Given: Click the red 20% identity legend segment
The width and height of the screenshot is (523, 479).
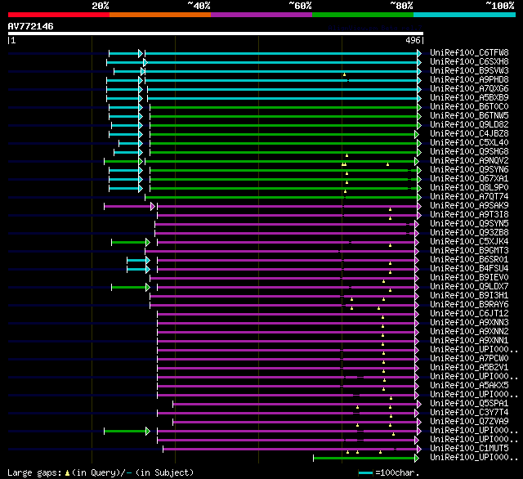Looking at the screenshot, I should tap(59, 15).
